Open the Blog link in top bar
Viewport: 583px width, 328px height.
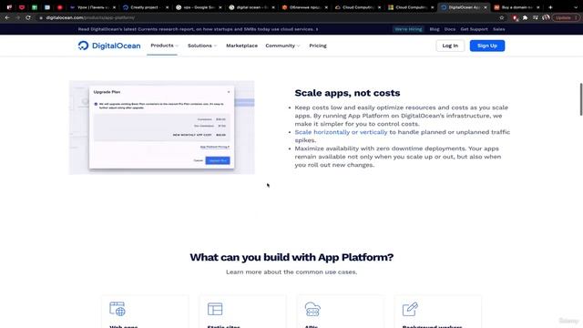(x=435, y=29)
